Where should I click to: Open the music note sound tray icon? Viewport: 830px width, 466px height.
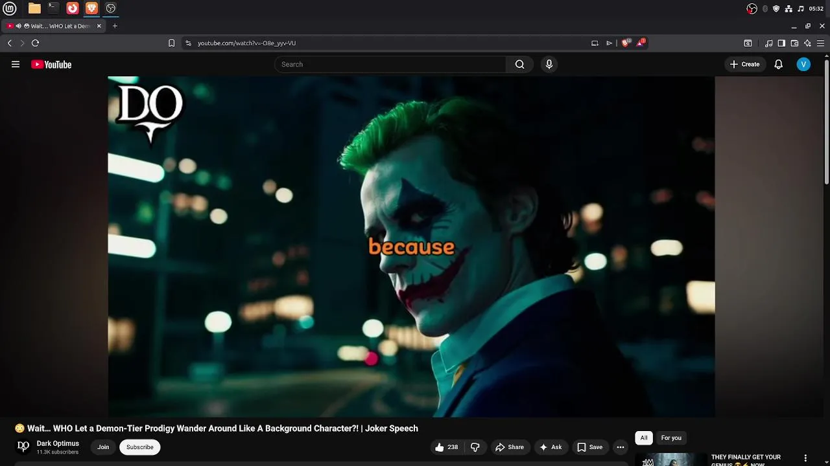point(801,8)
